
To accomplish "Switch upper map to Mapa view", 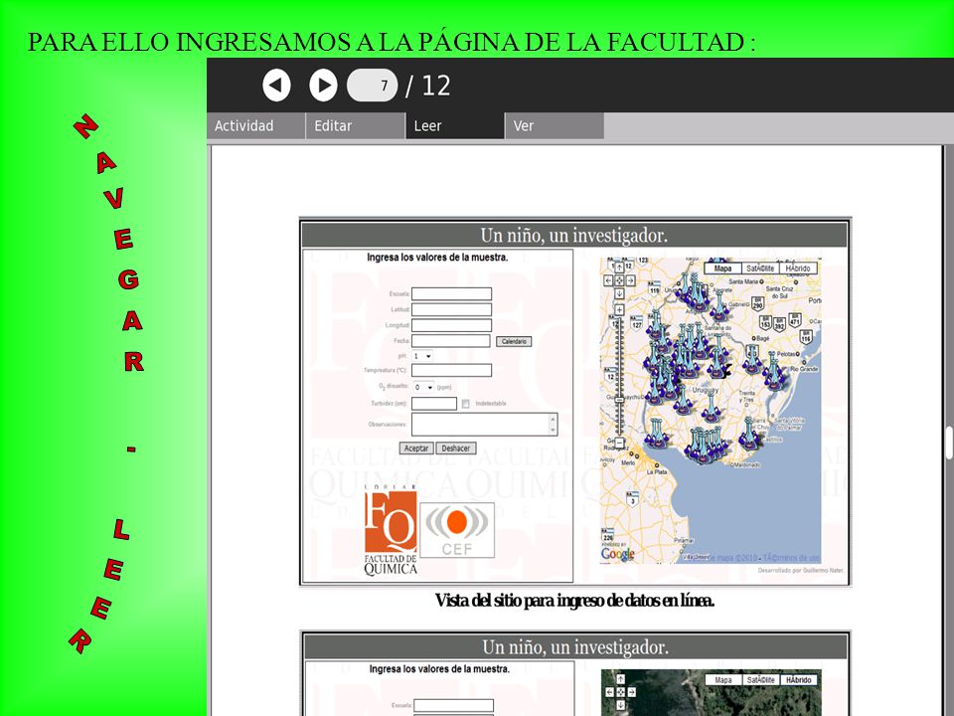I will tap(722, 268).
